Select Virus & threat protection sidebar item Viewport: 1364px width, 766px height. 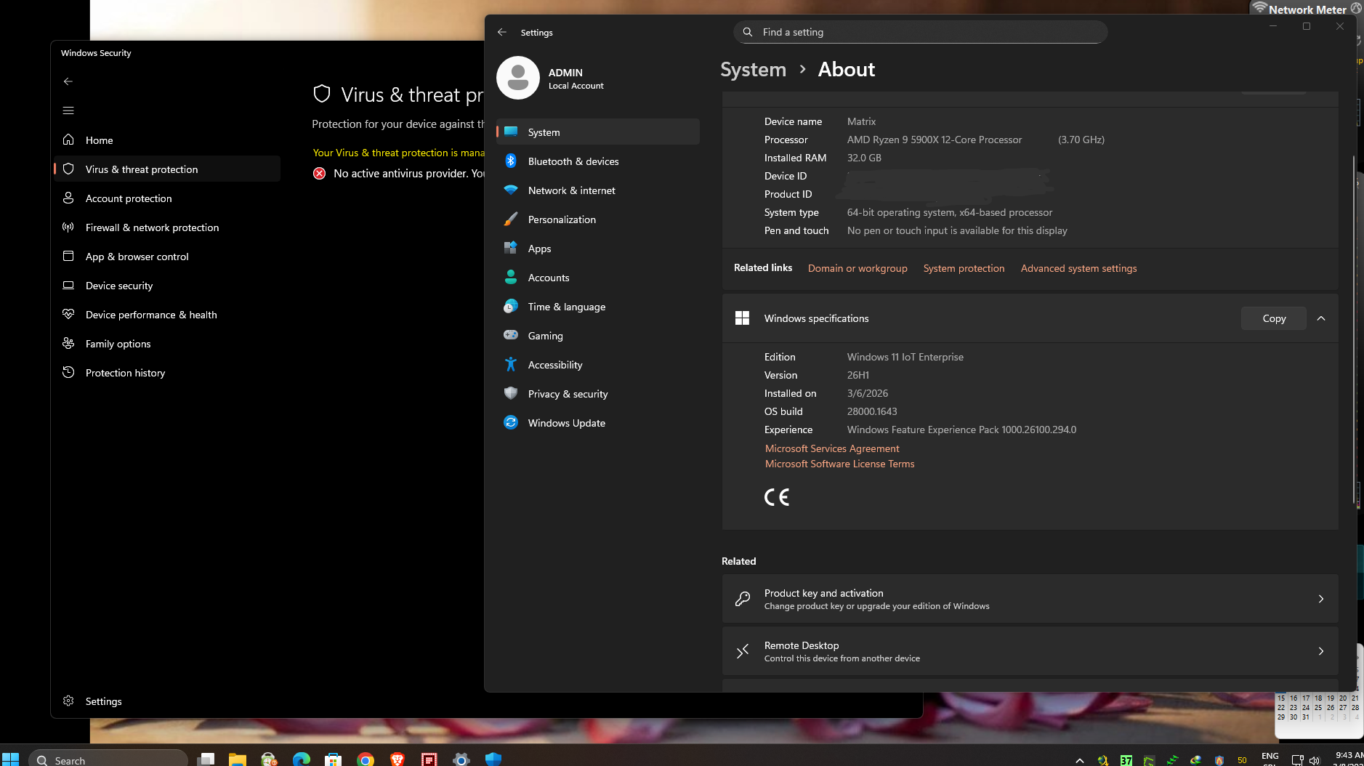pyautogui.click(x=167, y=169)
